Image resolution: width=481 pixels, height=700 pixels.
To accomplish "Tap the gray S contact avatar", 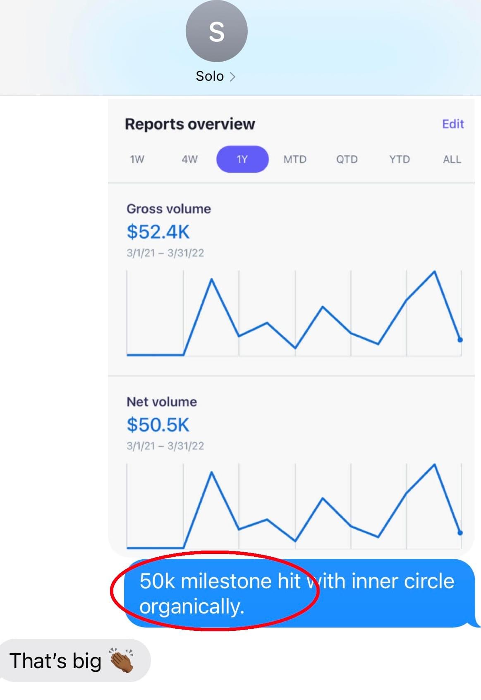I will (x=216, y=31).
